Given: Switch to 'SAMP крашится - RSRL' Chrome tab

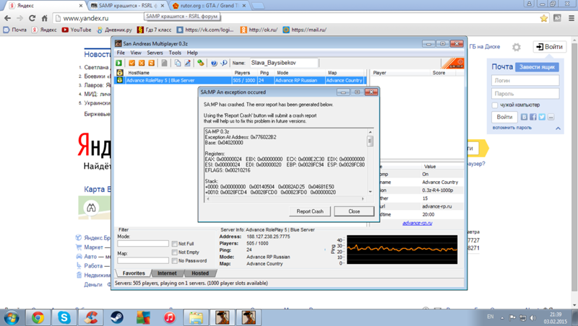Looking at the screenshot, I should pyautogui.click(x=128, y=6).
